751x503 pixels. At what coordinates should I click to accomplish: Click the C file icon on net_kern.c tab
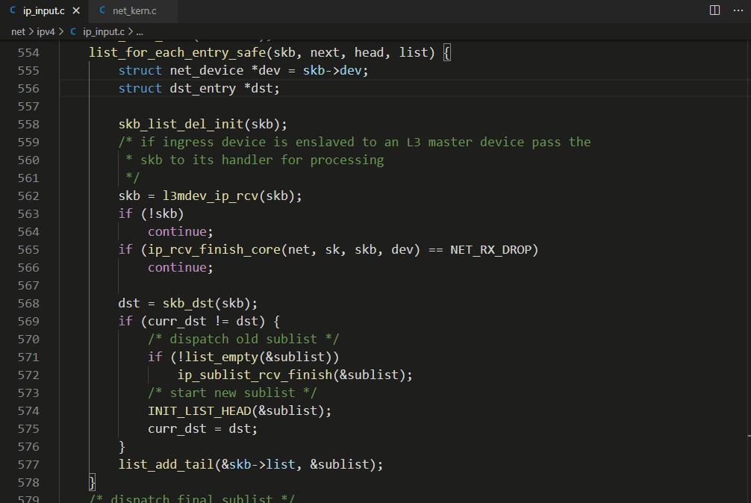point(102,11)
